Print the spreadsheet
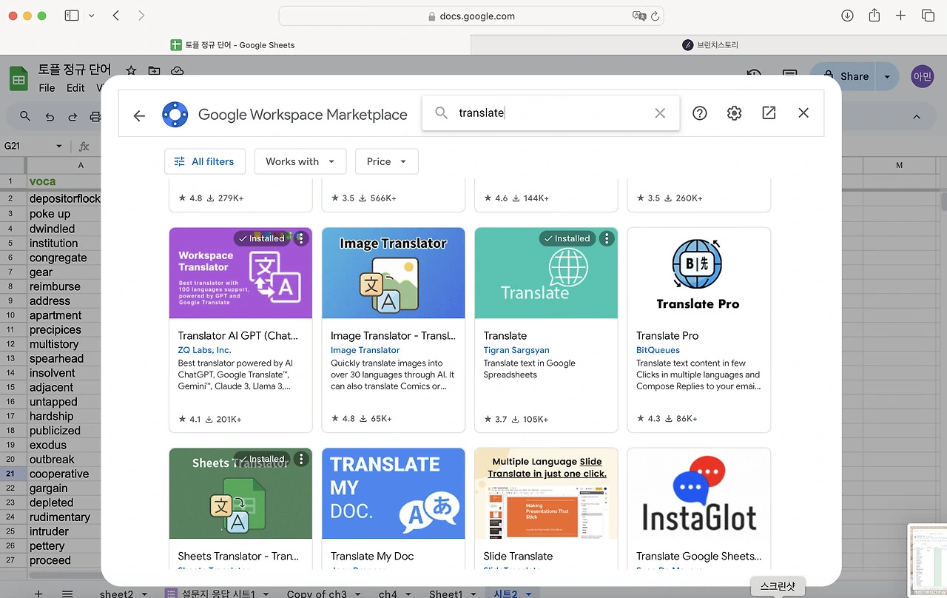The width and height of the screenshot is (947, 598). tap(95, 116)
